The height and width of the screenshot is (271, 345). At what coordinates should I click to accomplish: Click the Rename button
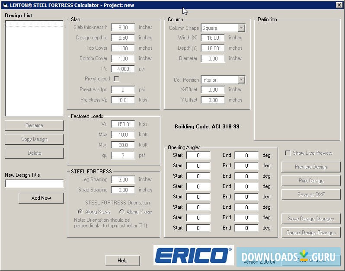click(x=34, y=125)
